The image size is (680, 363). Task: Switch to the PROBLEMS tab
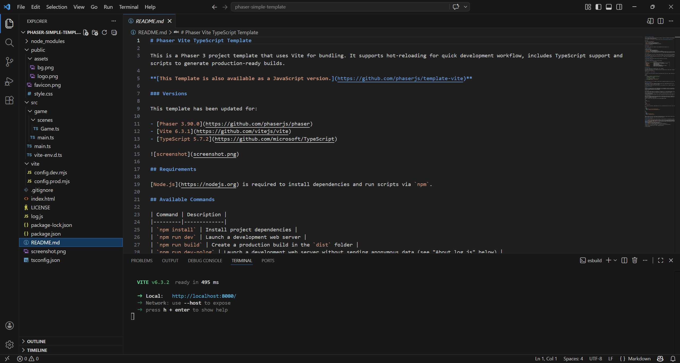142,261
